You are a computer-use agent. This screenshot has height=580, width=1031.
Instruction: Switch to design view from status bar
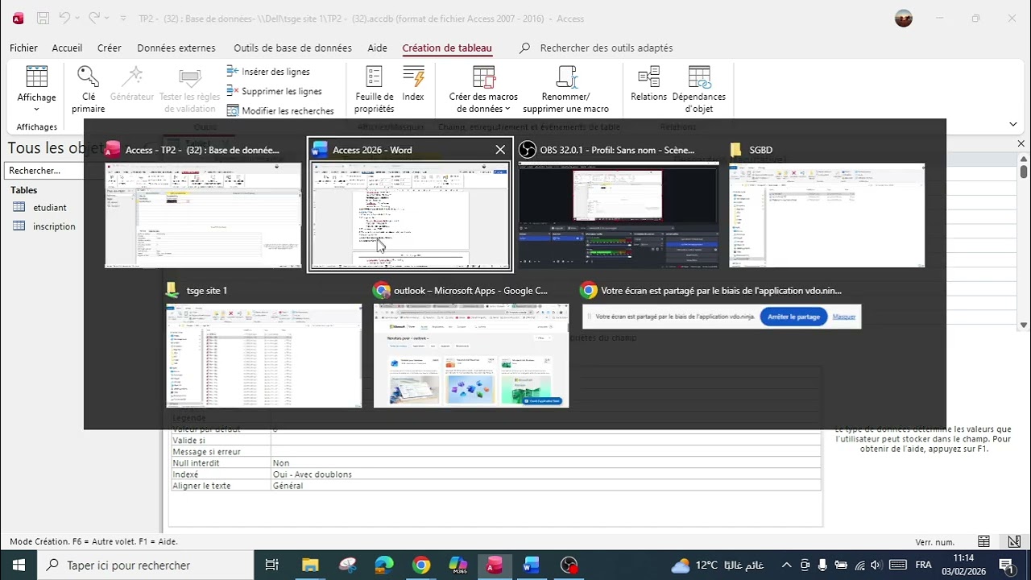tap(1013, 541)
